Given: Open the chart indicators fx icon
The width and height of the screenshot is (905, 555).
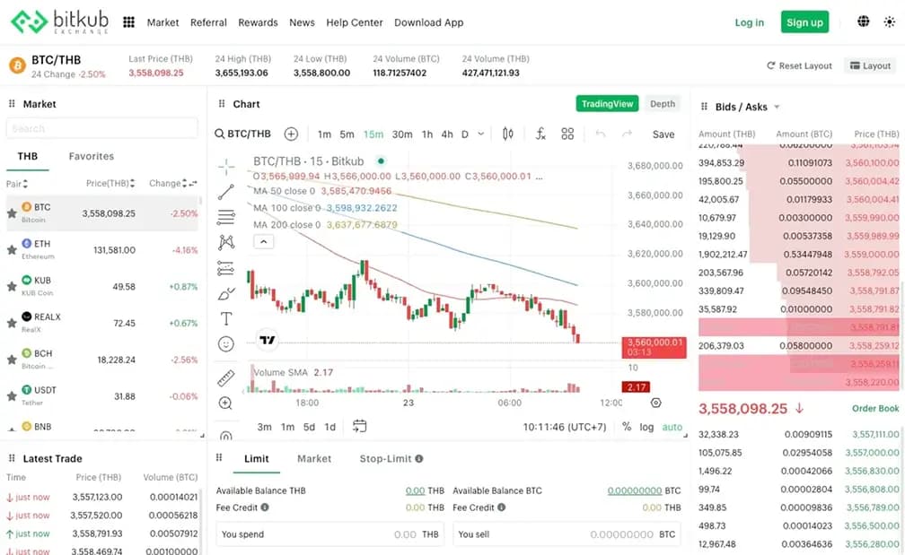Looking at the screenshot, I should [540, 134].
